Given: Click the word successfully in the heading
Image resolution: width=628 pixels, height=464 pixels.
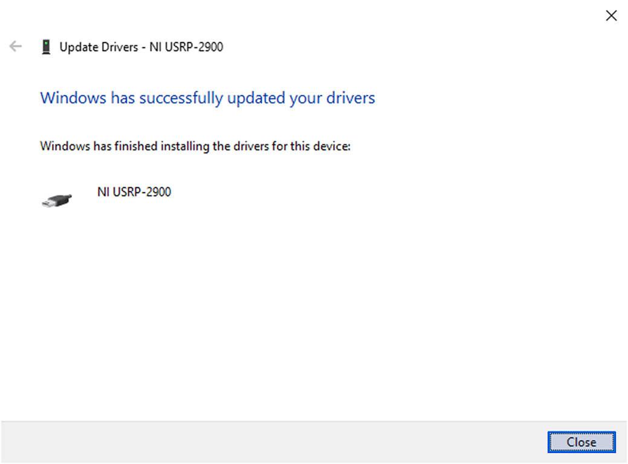Looking at the screenshot, I should [181, 98].
